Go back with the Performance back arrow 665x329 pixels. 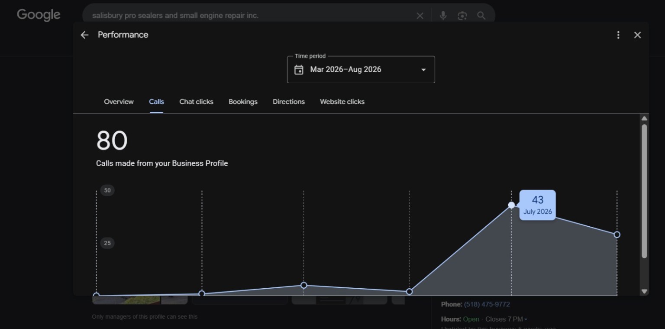(84, 35)
